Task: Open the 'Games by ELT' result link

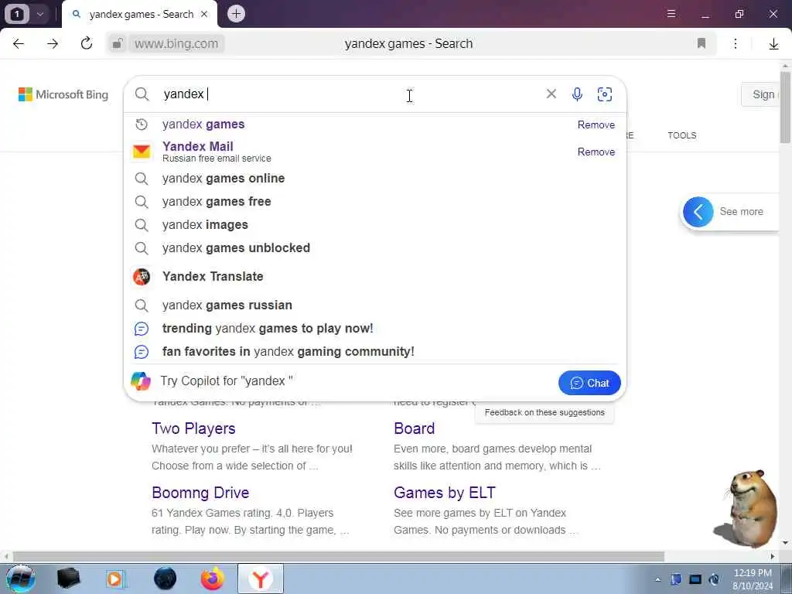Action: pos(445,493)
